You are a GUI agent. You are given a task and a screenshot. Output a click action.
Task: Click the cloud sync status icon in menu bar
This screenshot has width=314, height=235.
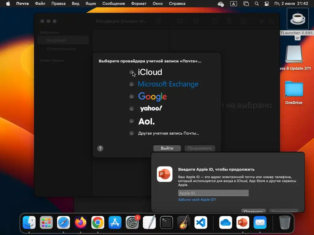(220, 4)
